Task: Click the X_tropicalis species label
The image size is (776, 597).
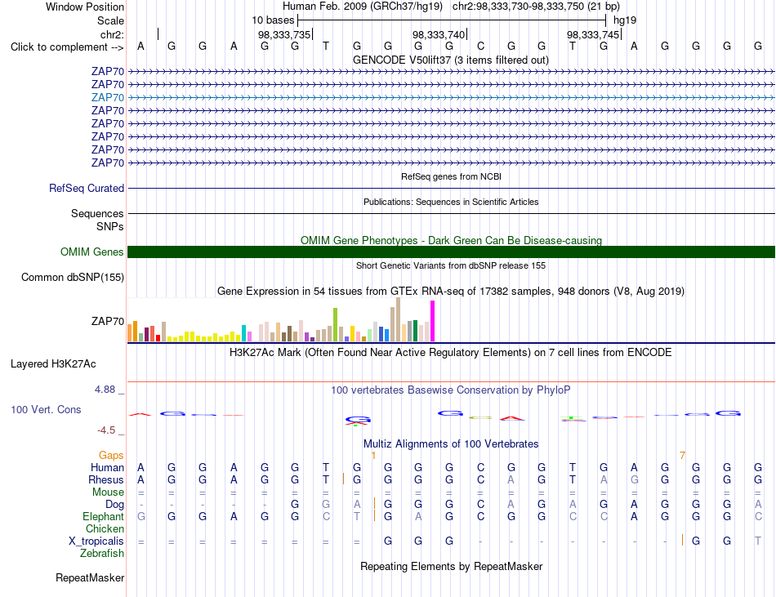Action: coord(96,541)
